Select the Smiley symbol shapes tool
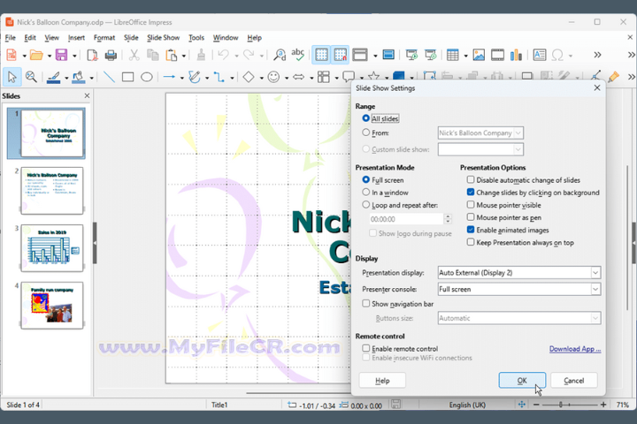 tap(273, 77)
